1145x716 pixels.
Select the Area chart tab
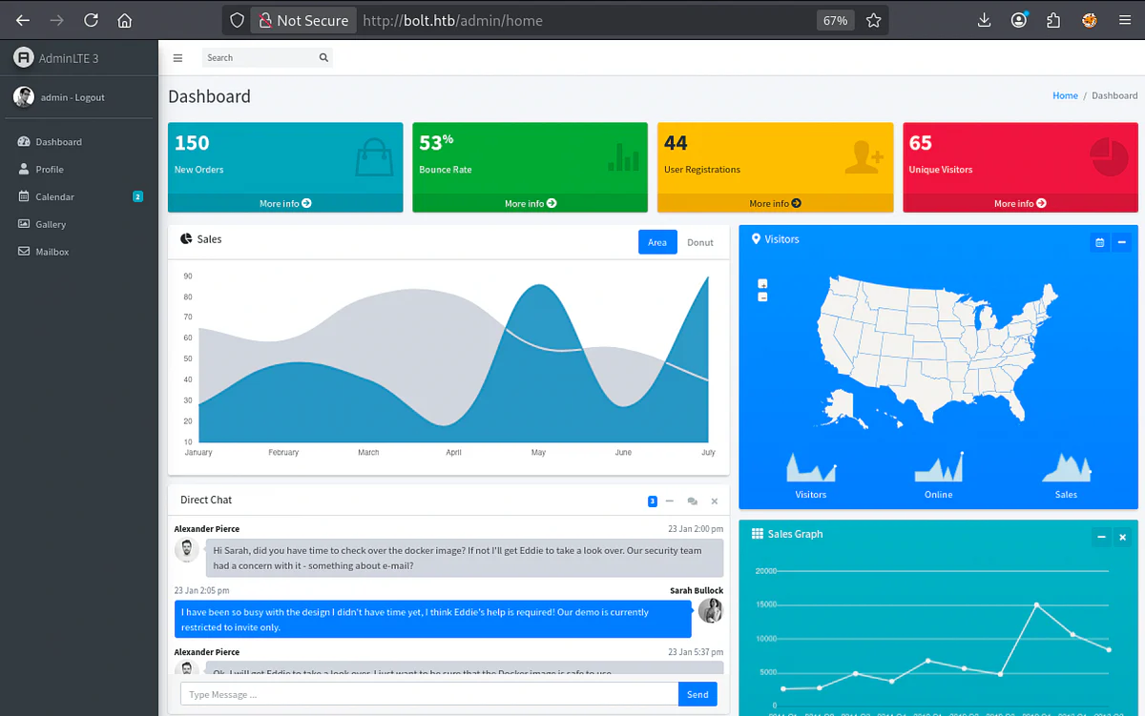(657, 242)
